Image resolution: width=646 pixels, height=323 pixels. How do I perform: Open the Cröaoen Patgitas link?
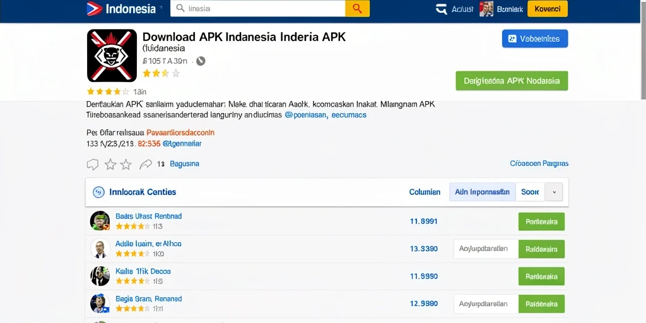[539, 163]
